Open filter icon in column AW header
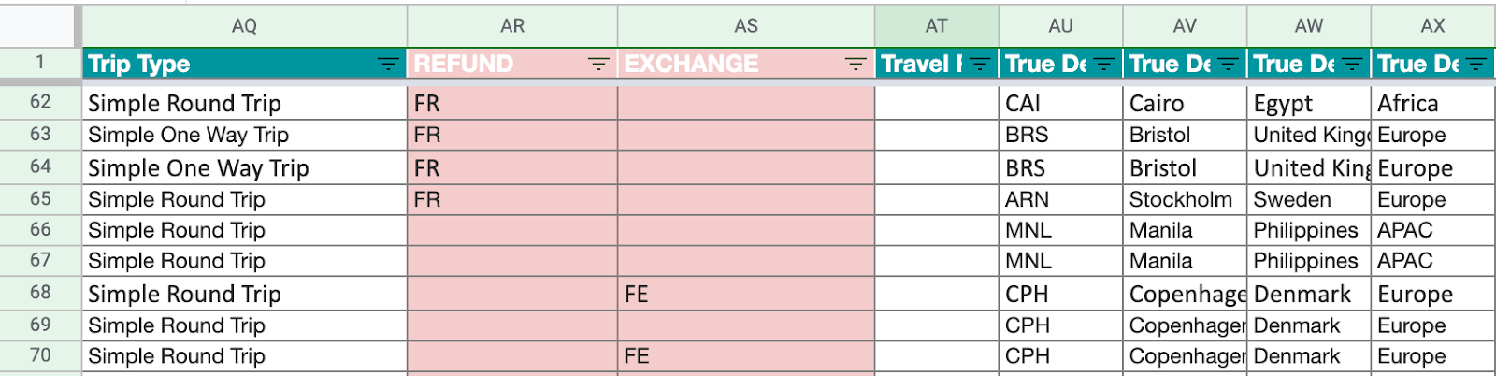The height and width of the screenshot is (376, 1496). (x=1352, y=64)
